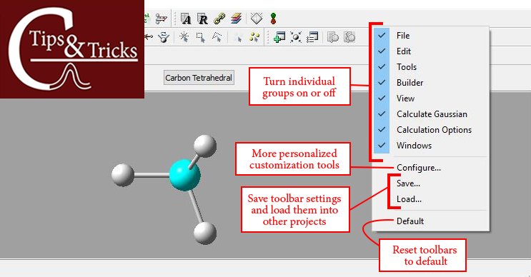
Task: Click the window with list icon
Action: click(x=312, y=37)
